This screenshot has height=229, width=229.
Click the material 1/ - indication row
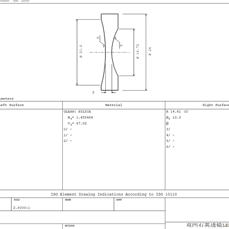68,135
